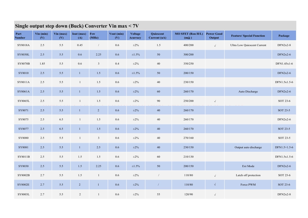This screenshot has width=308, height=218.
Task: Select the 'Vin (max) (V)' column header
Action: click(x=61, y=36)
